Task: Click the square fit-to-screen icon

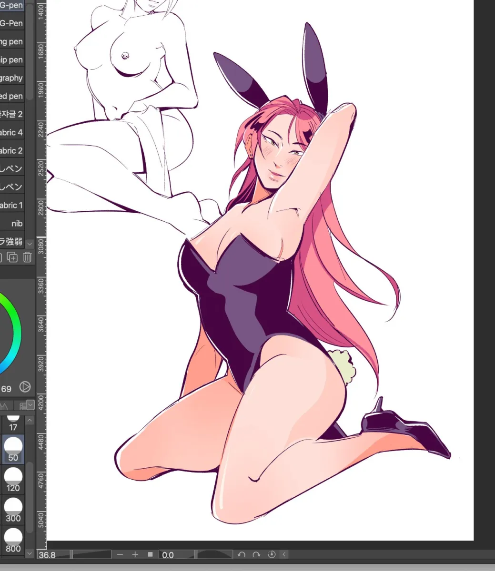Action: (150, 554)
